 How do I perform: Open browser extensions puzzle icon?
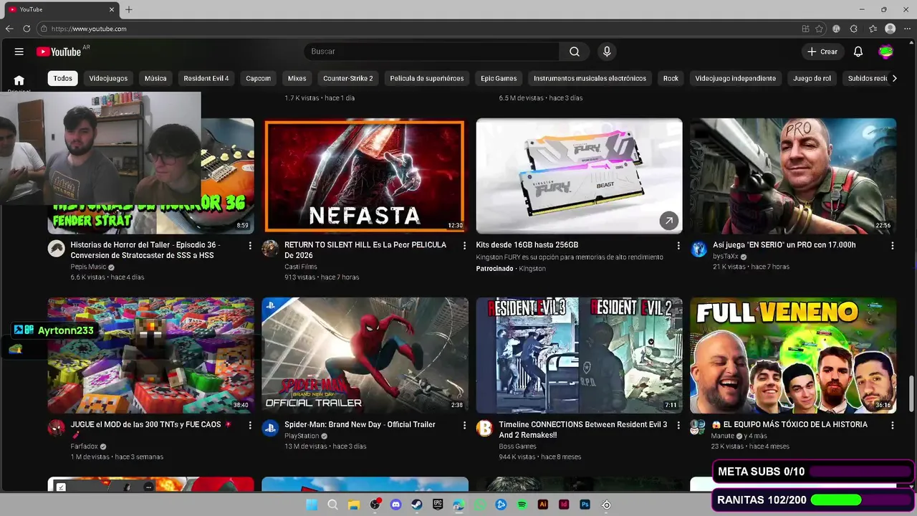point(854,29)
